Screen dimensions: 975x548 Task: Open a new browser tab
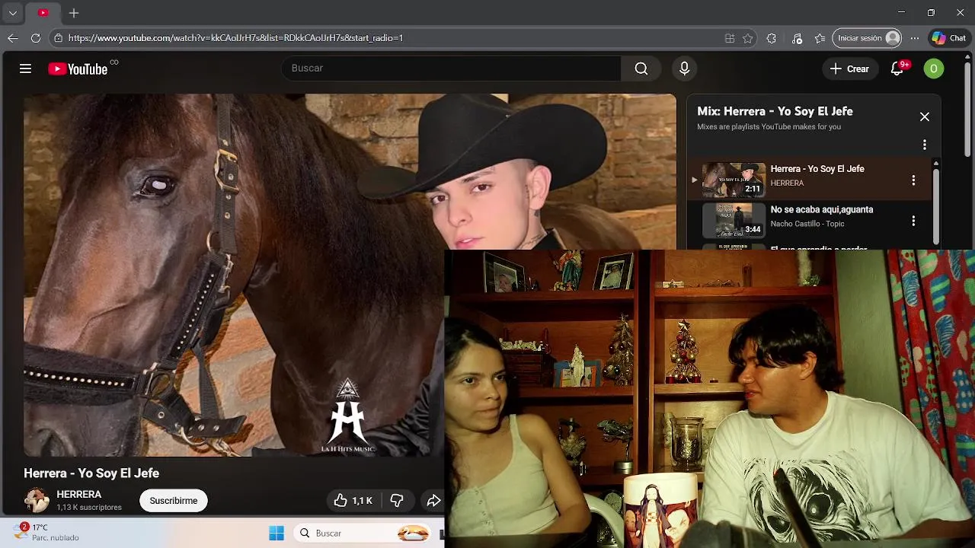click(74, 13)
